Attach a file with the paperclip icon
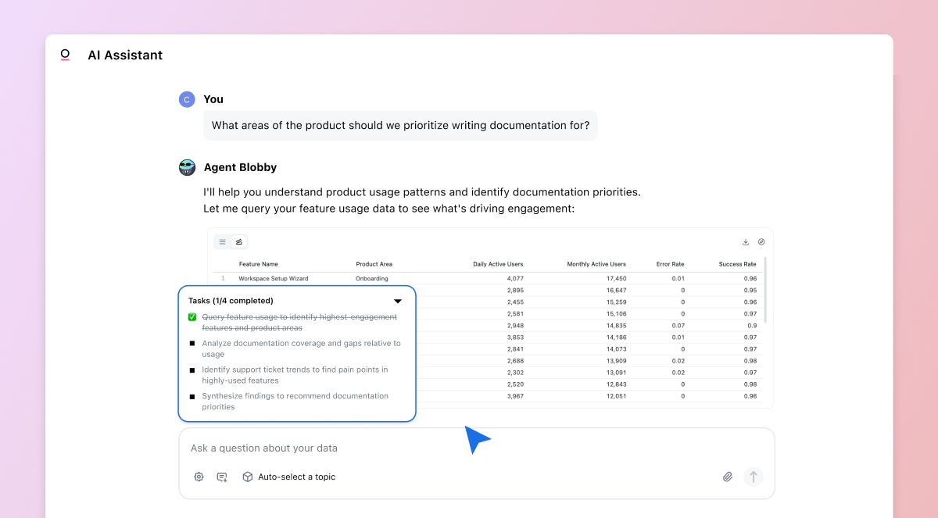 pyautogui.click(x=728, y=477)
